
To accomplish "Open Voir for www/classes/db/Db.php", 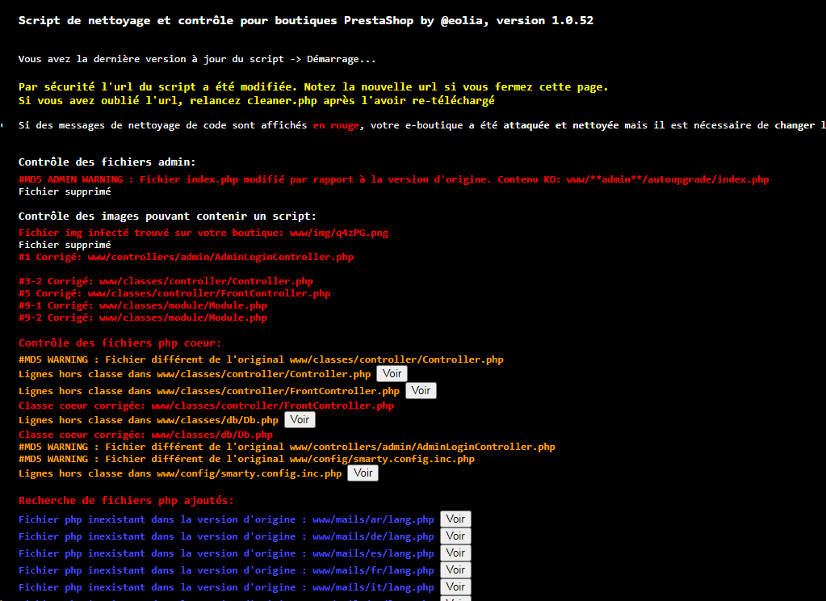I will tap(300, 419).
